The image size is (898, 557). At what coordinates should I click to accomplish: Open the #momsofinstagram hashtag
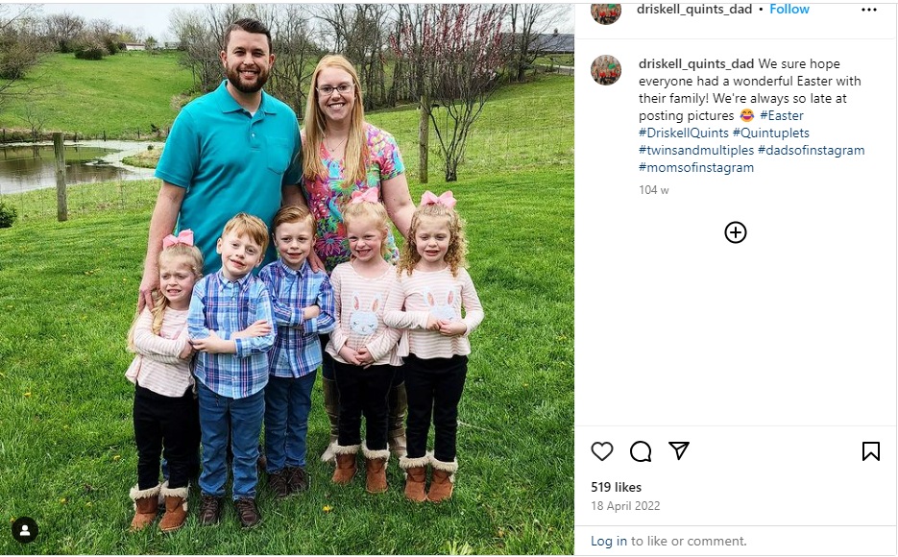696,167
